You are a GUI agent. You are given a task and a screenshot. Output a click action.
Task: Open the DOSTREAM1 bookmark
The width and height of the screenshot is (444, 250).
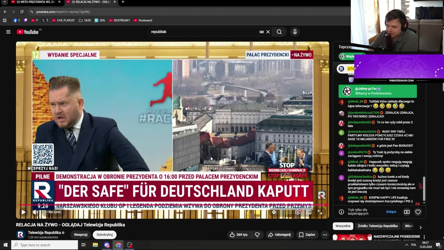pyautogui.click(x=119, y=20)
